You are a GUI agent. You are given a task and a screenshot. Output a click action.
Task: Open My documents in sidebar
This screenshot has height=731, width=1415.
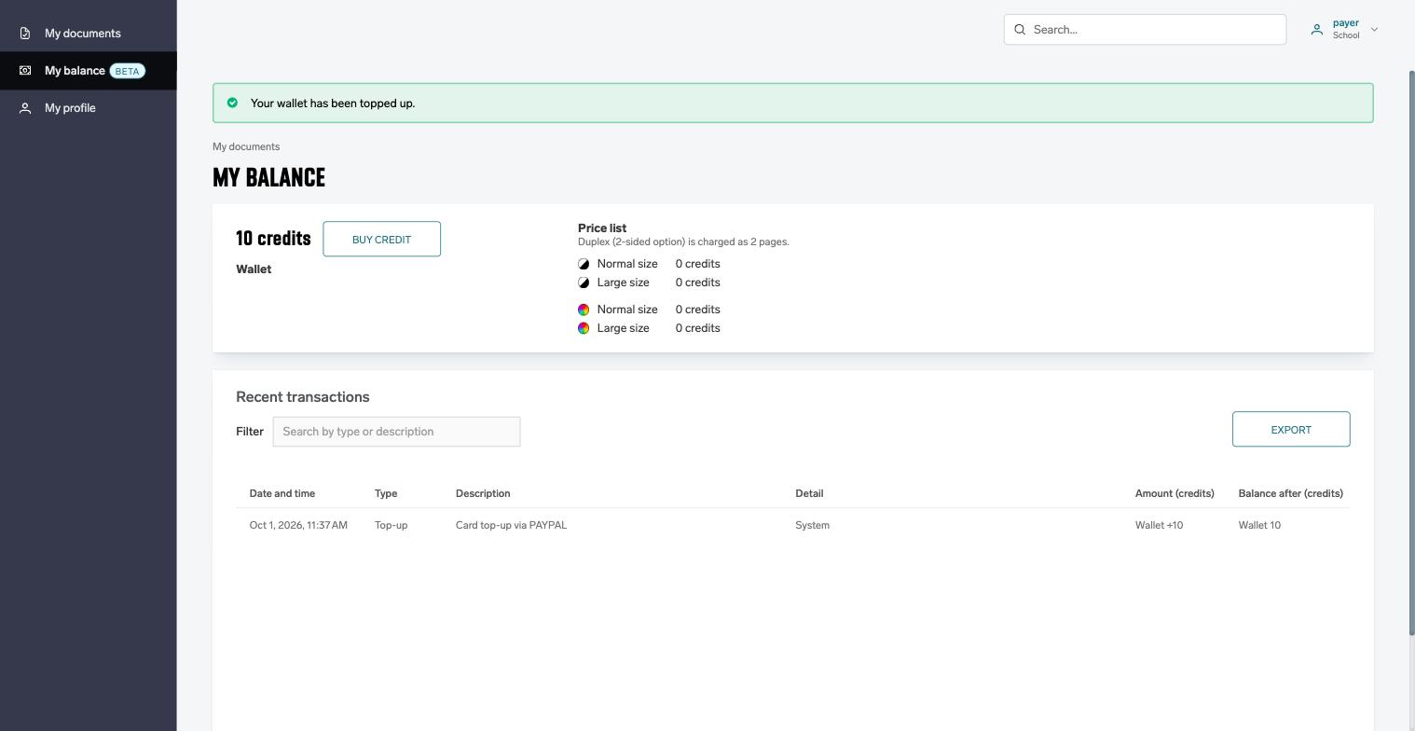pos(88,34)
